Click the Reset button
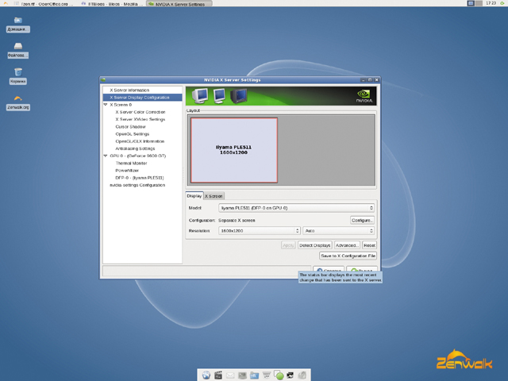Viewport: 508px width, 381px height. pyautogui.click(x=369, y=245)
